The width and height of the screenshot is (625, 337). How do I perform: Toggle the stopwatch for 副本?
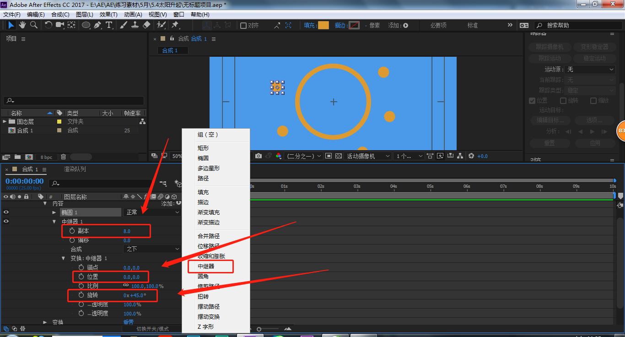72,231
